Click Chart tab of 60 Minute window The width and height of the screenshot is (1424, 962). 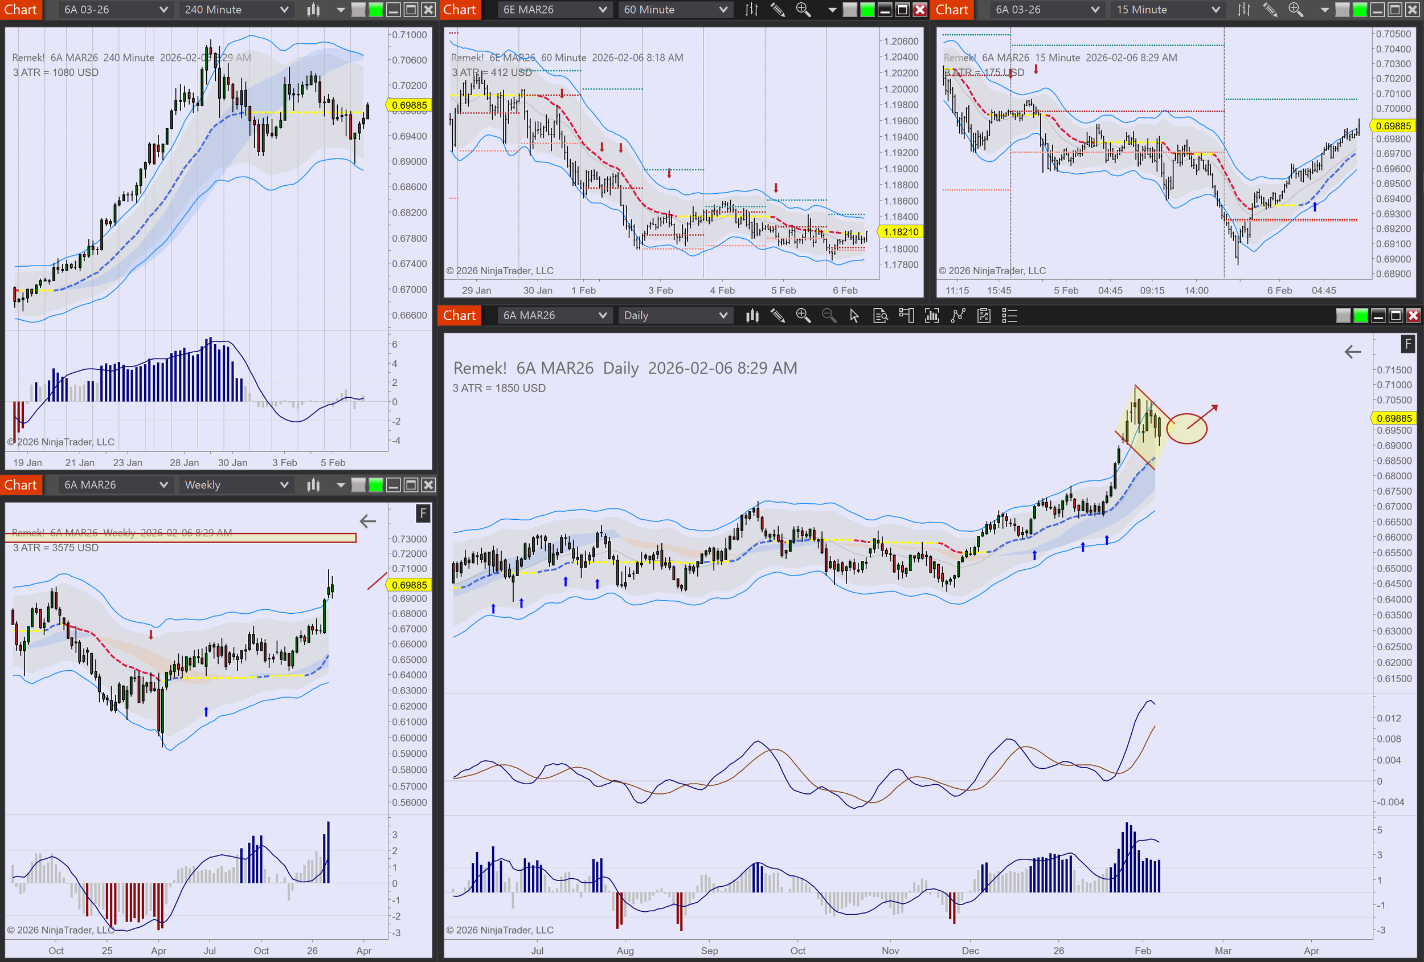(459, 10)
